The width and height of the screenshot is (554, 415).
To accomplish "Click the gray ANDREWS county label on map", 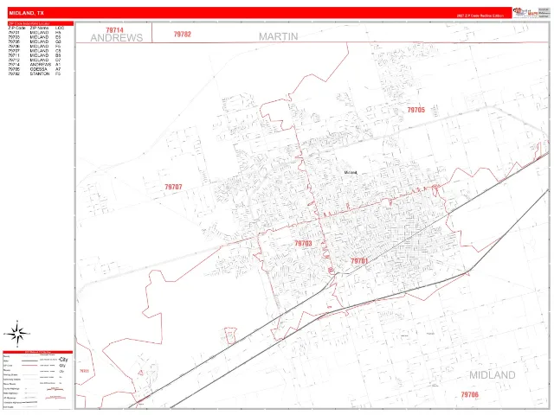I will pos(117,38).
